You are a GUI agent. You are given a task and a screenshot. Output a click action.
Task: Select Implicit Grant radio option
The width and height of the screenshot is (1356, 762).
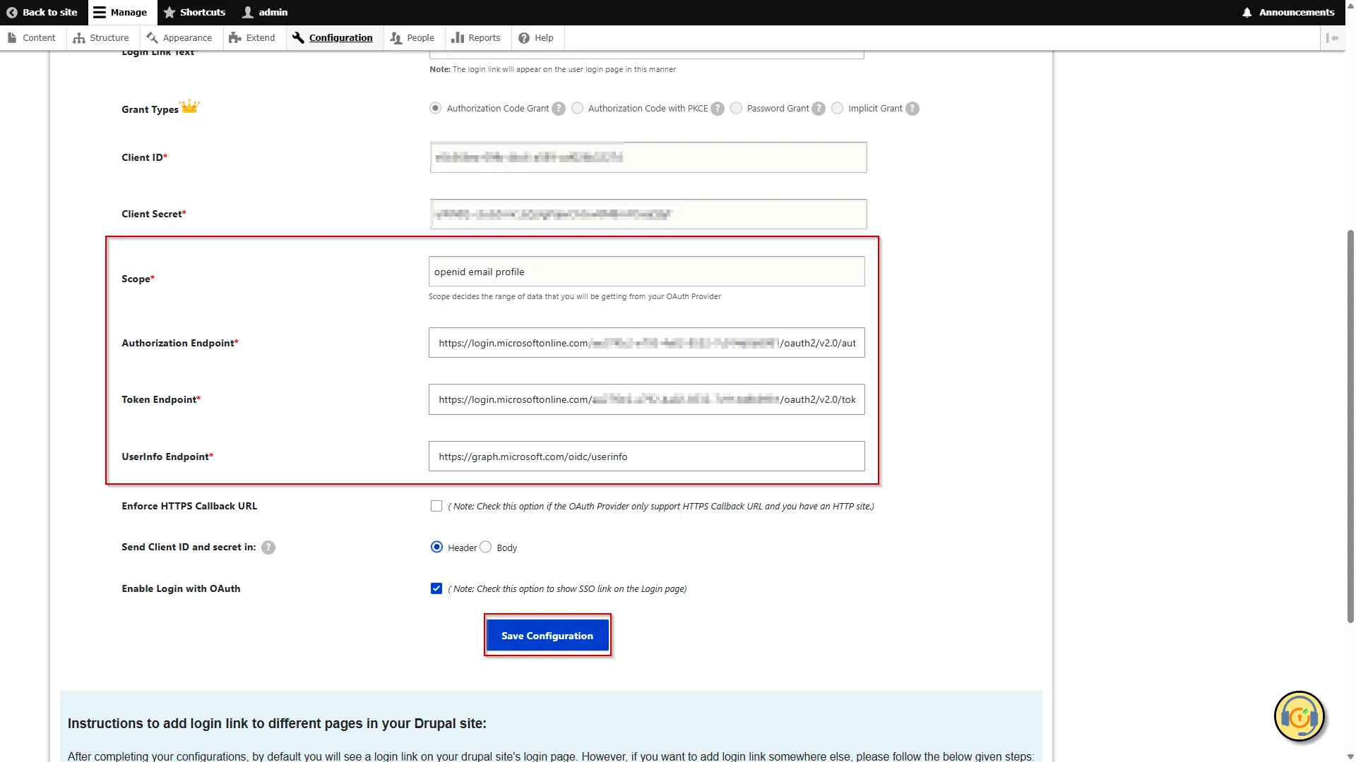838,108
